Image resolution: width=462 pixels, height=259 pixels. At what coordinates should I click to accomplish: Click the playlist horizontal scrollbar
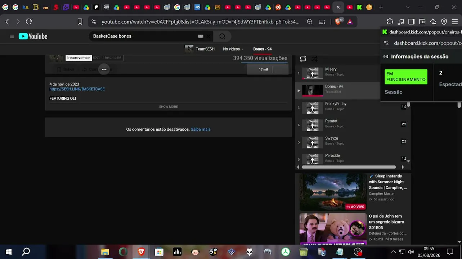349,167
